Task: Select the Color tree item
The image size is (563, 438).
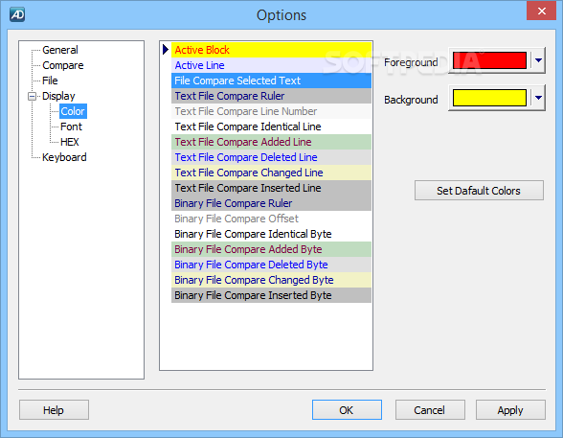Action: click(x=73, y=111)
